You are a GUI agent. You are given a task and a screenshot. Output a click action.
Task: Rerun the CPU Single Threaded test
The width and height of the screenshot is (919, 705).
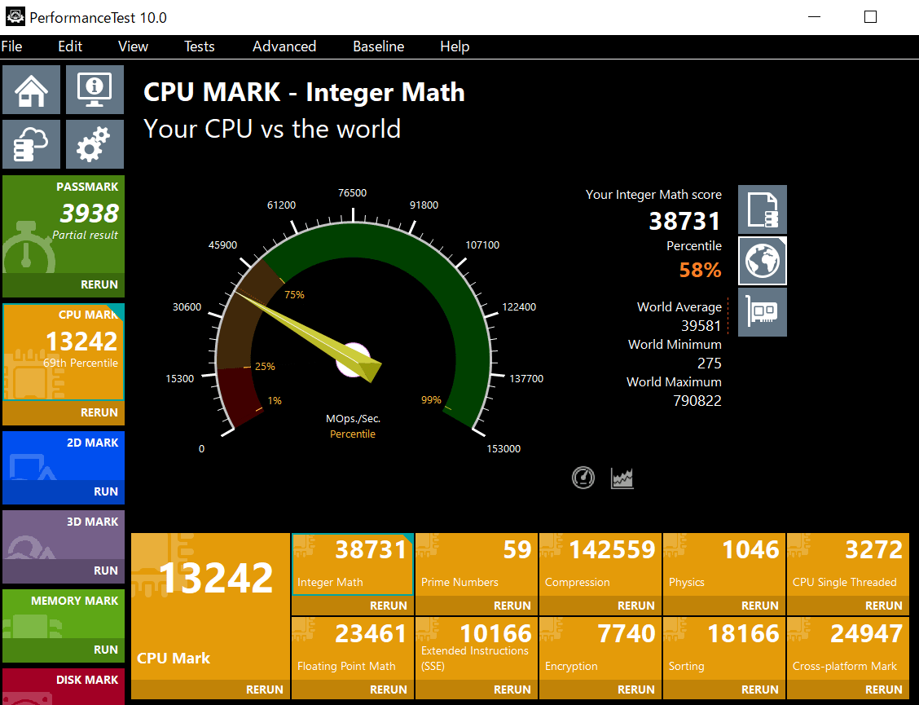847,606
